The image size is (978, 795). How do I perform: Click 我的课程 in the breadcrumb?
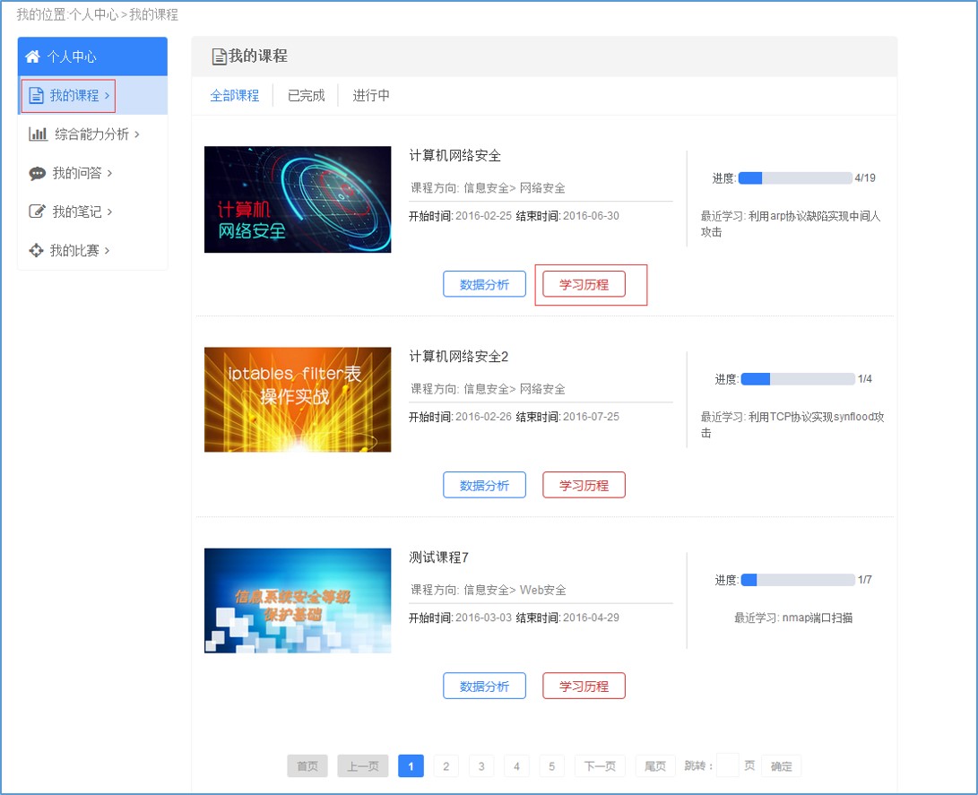coord(153,14)
